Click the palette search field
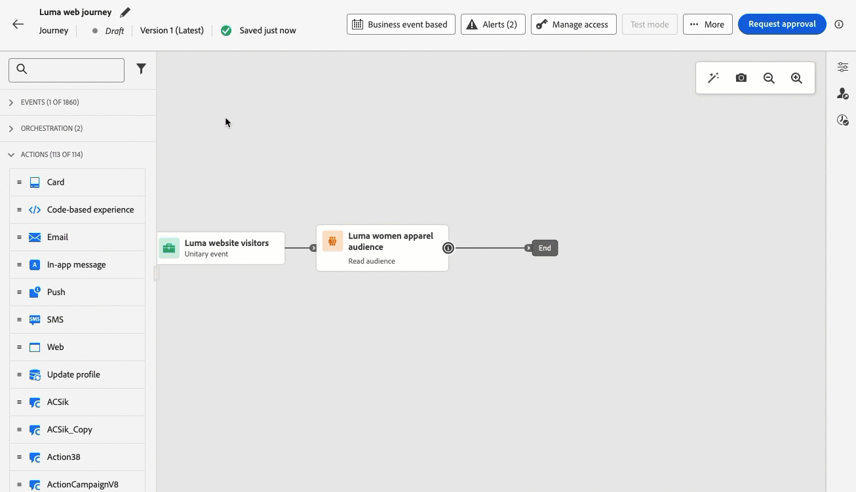856x492 pixels. (x=66, y=70)
